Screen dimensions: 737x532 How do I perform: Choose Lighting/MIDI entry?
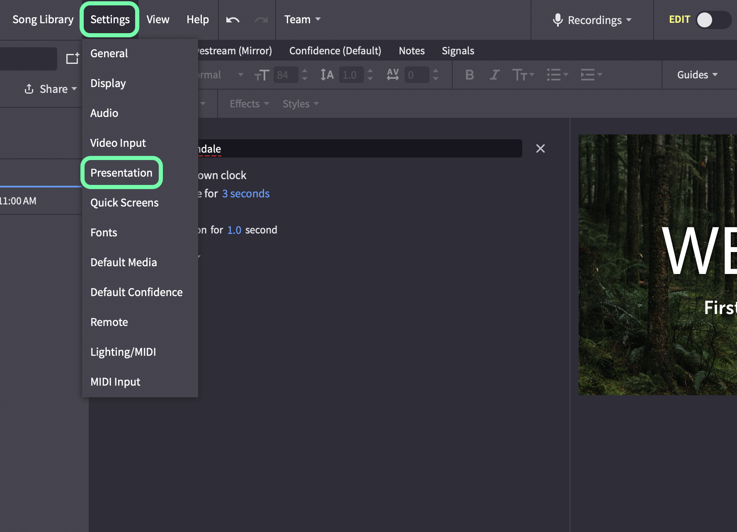tap(123, 352)
